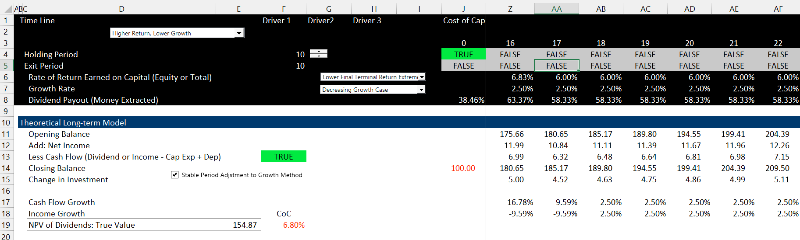This screenshot has width=800, height=240.
Task: Select the red 100.00 closing balance cell
Action: 463,168
